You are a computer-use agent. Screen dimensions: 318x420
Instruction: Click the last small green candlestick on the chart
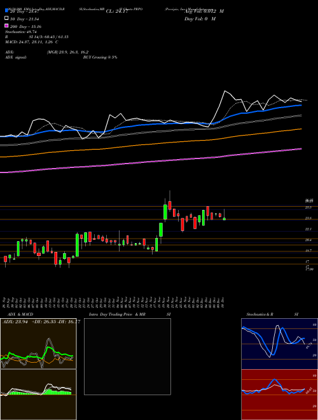225,219
